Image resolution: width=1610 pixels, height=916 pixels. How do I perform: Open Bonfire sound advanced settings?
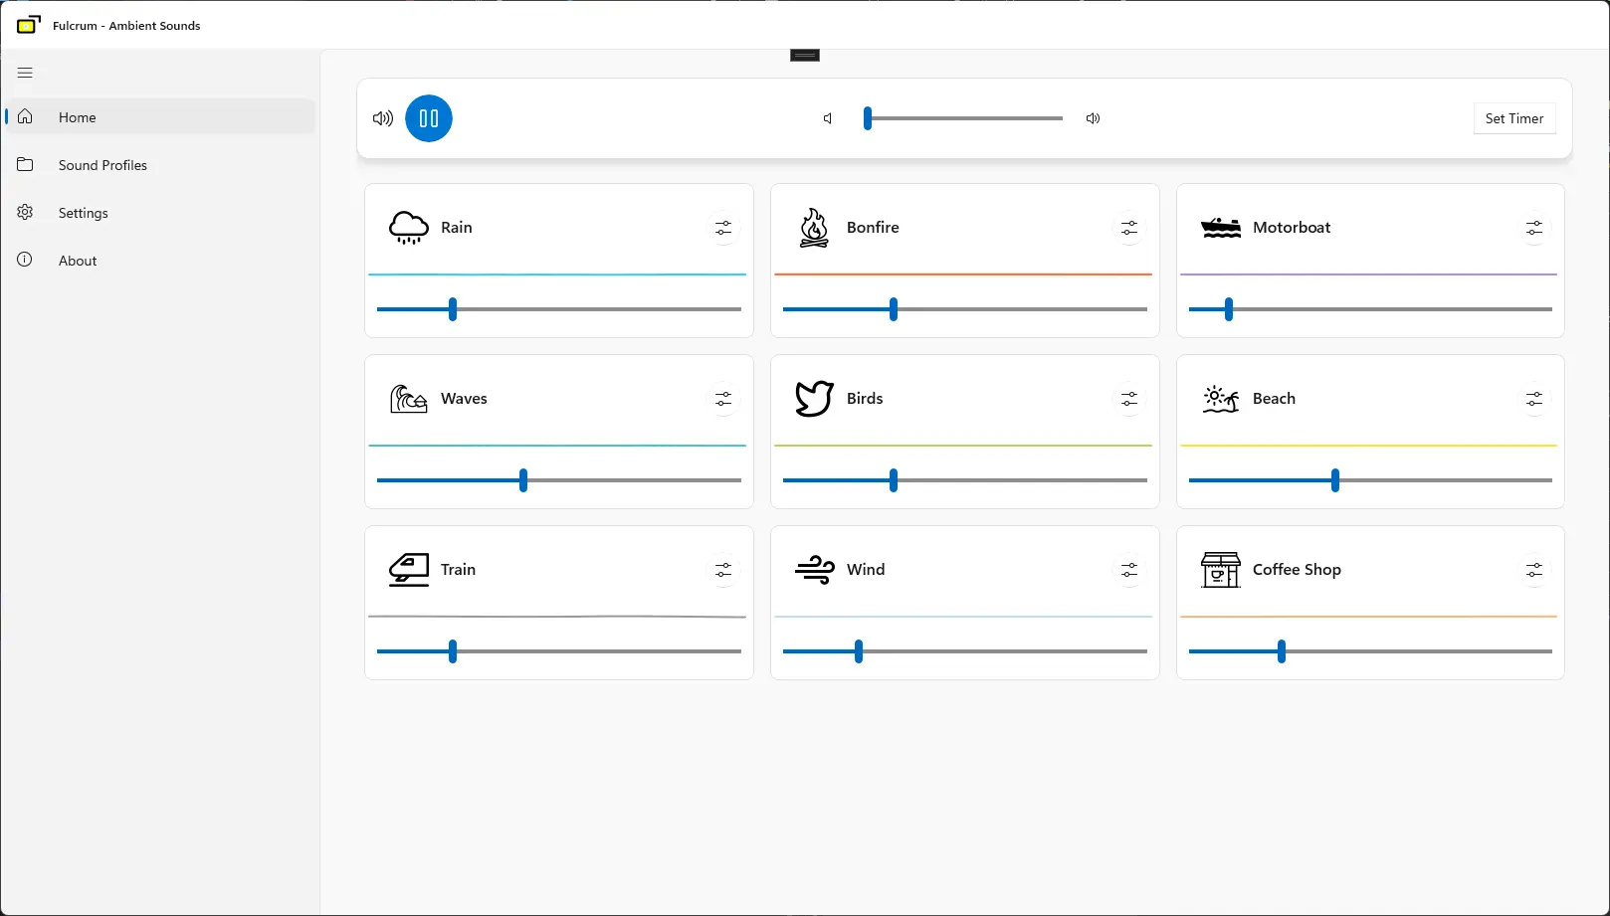(x=1129, y=228)
